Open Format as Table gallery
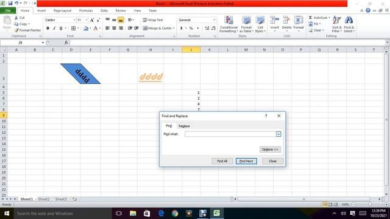Screen dimensions: 390x219 point(246,24)
